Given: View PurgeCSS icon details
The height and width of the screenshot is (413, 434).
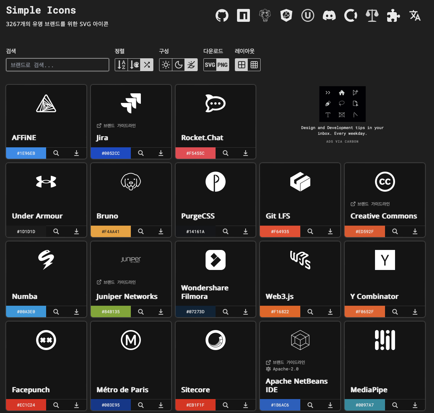Looking at the screenshot, I should tap(226, 231).
